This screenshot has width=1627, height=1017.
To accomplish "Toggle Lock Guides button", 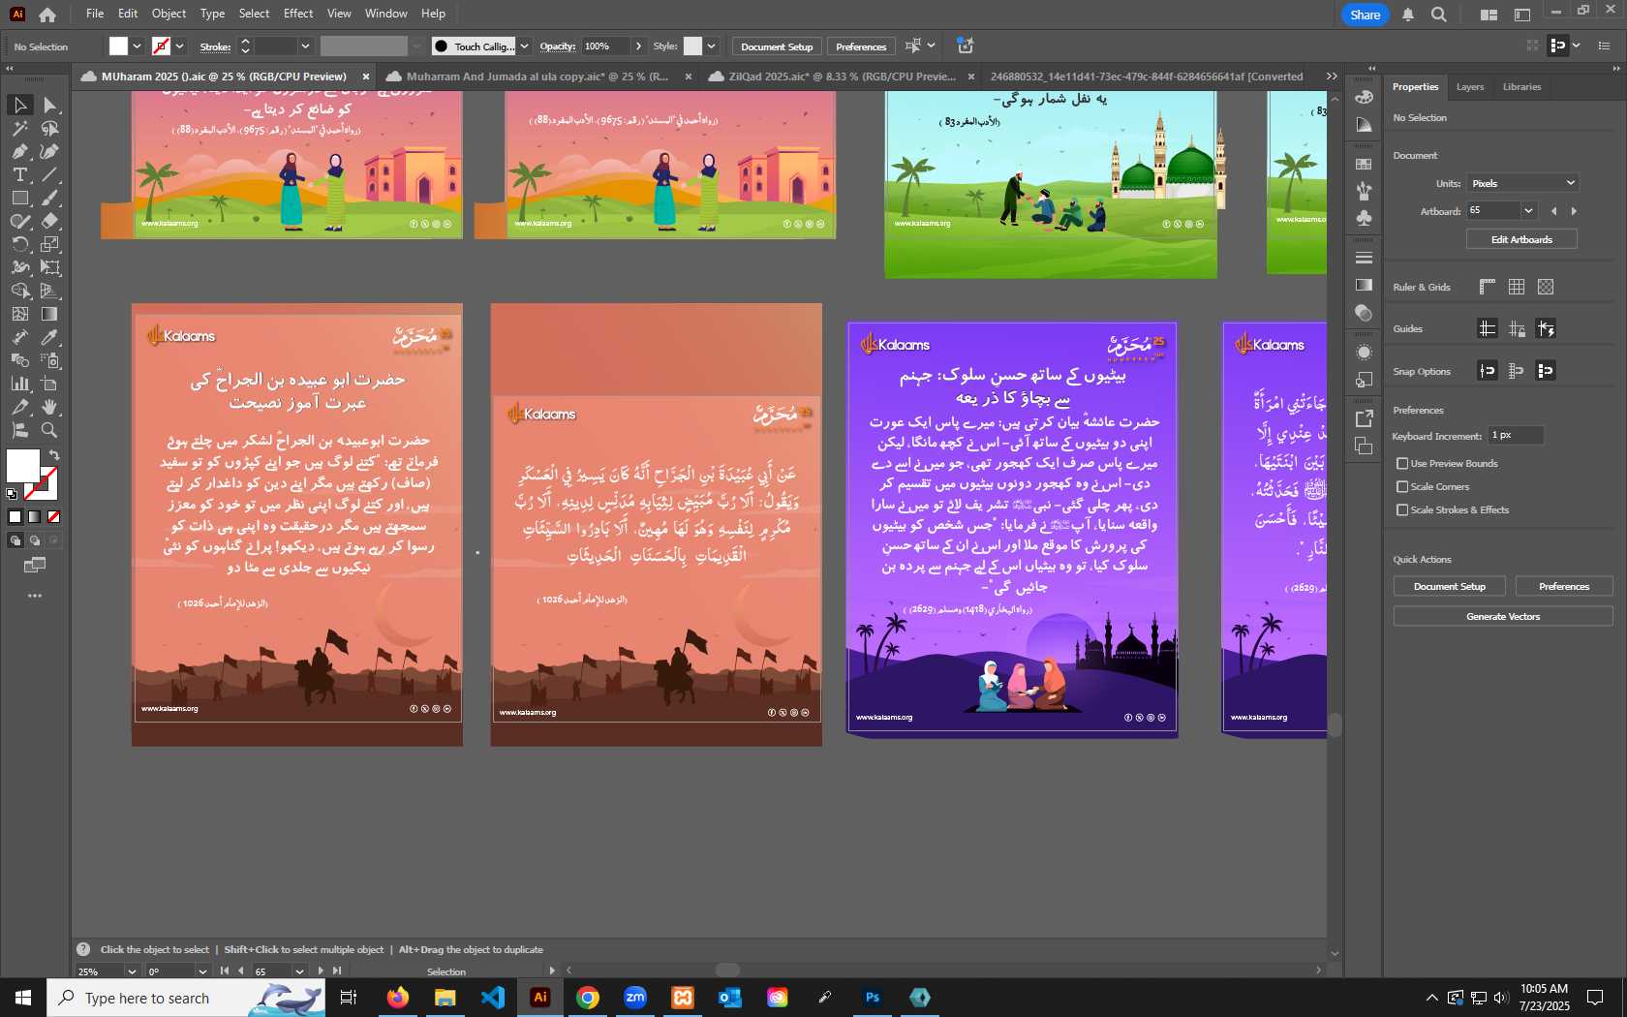I will pos(1517,328).
